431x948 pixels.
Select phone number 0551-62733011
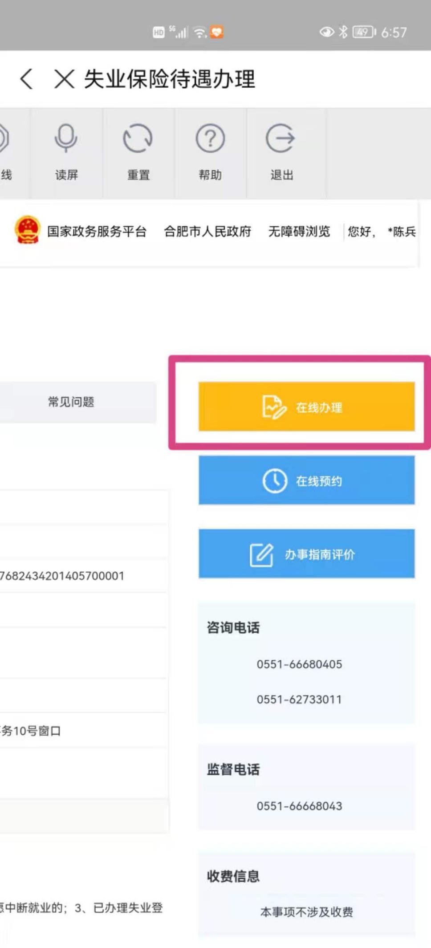pos(299,700)
